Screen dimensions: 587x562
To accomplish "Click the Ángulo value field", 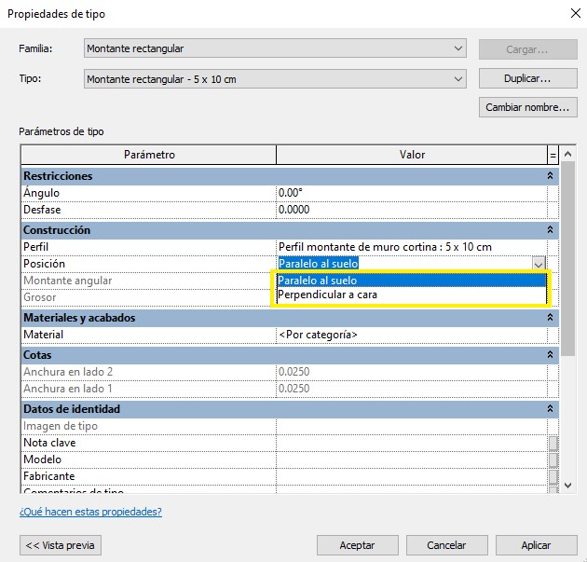I will (410, 193).
